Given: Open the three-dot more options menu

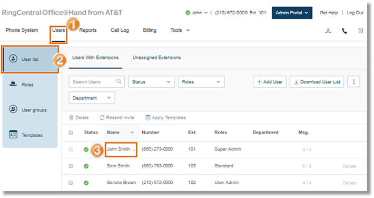Looking at the screenshot, I should click(354, 82).
